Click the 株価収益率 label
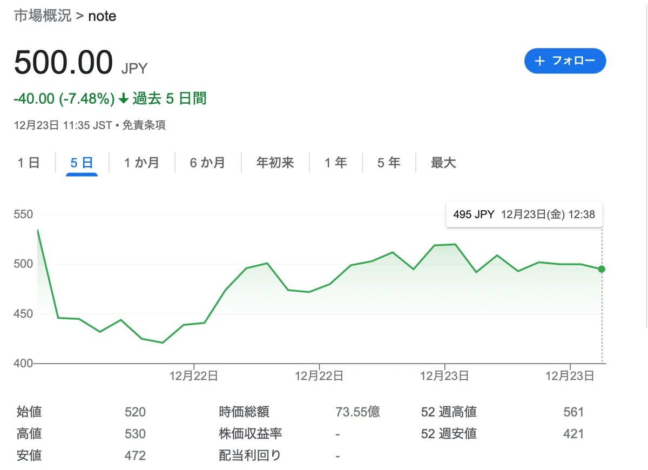The width and height of the screenshot is (648, 470). point(251,434)
